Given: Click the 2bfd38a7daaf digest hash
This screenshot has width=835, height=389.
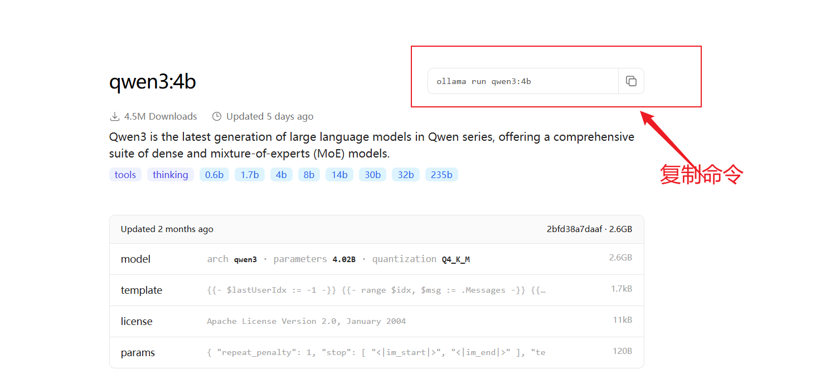Looking at the screenshot, I should (574, 229).
